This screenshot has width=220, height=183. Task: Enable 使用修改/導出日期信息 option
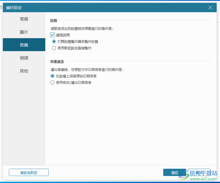click(x=52, y=82)
